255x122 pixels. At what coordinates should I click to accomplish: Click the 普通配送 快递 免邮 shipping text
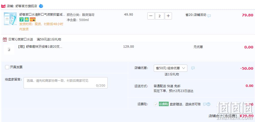[167, 86]
